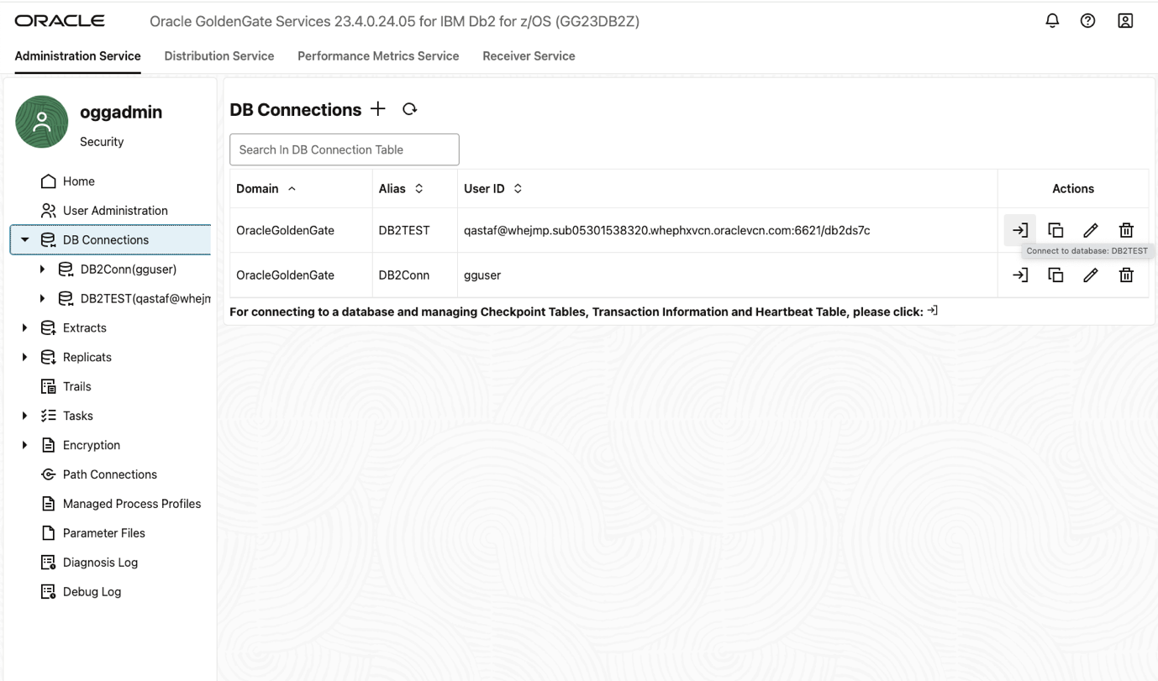Collapse the DB Connections tree node

24,240
